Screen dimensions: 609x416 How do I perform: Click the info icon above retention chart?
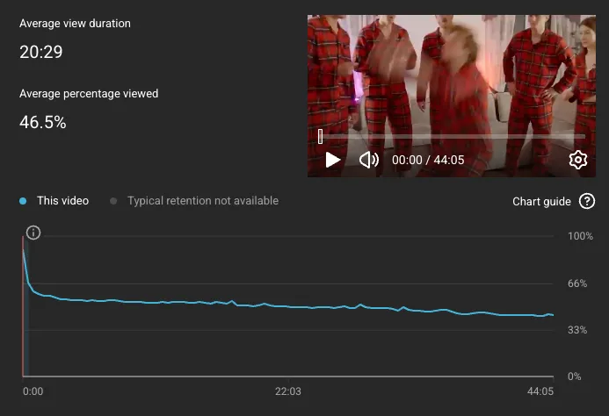click(33, 233)
